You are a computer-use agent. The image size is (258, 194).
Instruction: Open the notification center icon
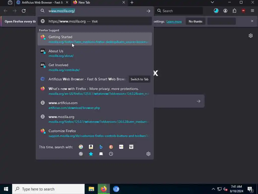[250, 189]
